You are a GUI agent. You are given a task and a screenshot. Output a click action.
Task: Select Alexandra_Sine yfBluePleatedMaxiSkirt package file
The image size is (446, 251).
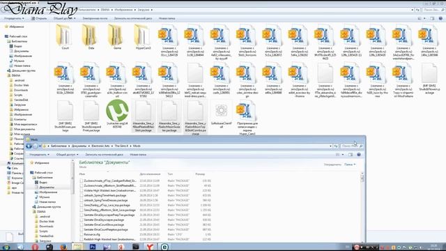pyautogui.click(x=143, y=116)
